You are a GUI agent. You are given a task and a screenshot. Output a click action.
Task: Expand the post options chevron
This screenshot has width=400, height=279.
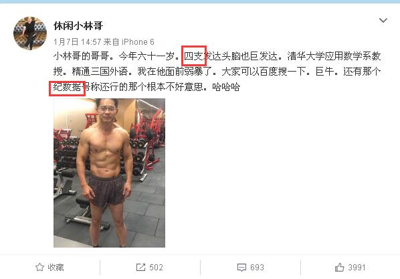click(x=383, y=20)
